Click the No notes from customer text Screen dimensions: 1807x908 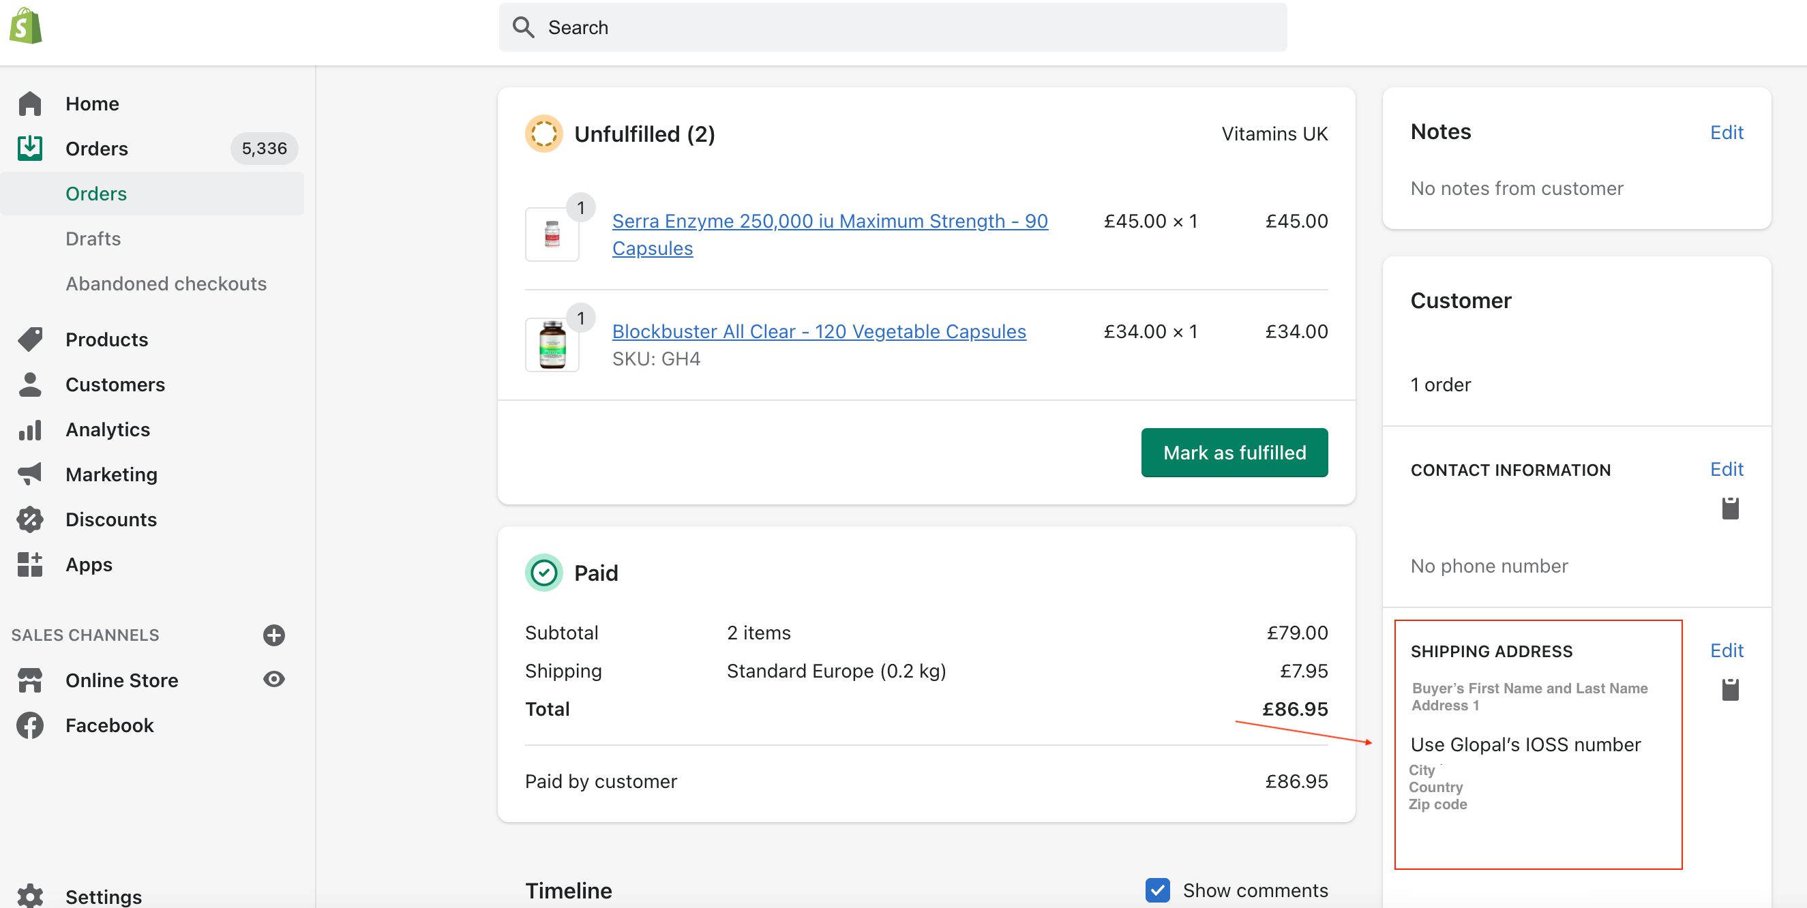click(x=1517, y=188)
